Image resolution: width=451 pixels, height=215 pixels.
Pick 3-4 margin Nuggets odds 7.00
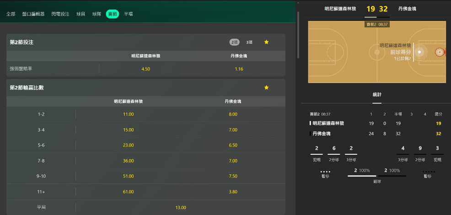click(233, 130)
